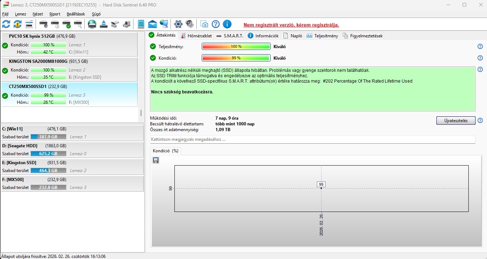Click the globe with monitor network icon
This screenshot has width=487, height=259.
tap(164, 24)
